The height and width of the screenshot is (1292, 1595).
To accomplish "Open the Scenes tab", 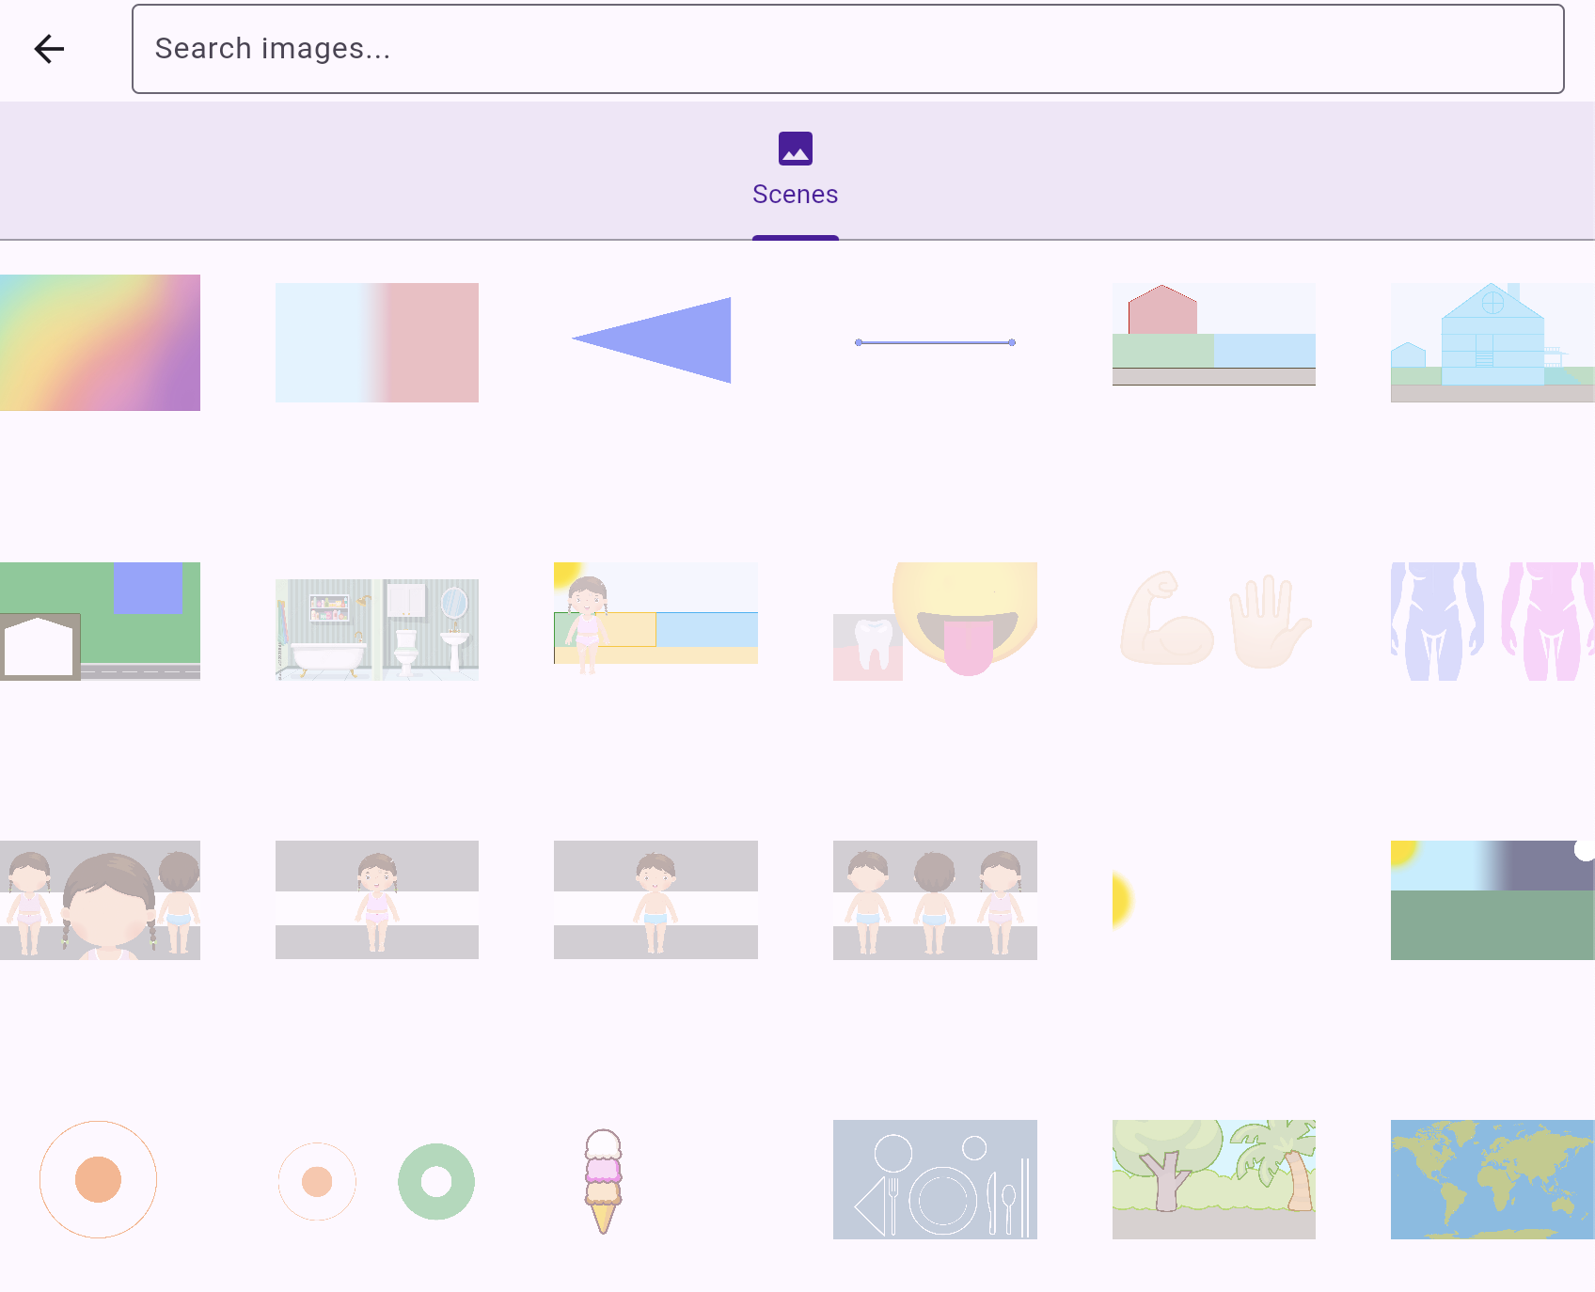I will [x=796, y=170].
